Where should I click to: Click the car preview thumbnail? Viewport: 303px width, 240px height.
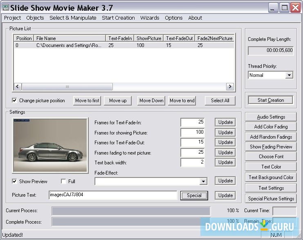tap(50, 145)
